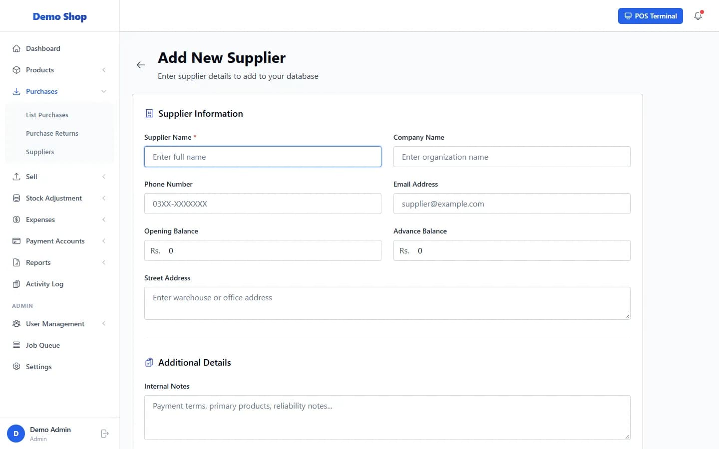Open the notifications bell
The image size is (719, 449).
(x=698, y=16)
